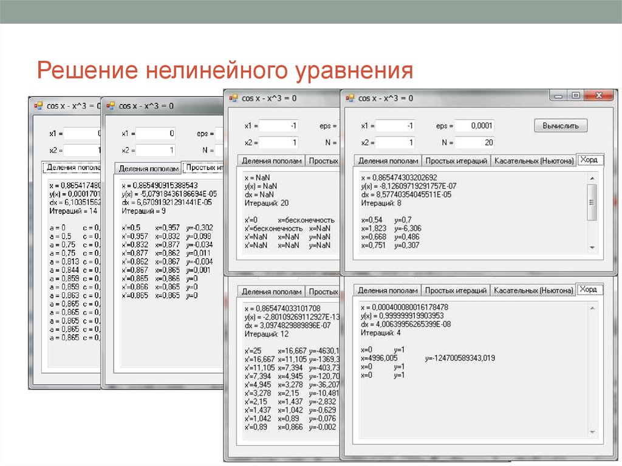Image resolution: width=622 pixels, height=466 pixels.
Task: Maximize the rightmost cos x - x^3 window
Action: tap(575, 95)
